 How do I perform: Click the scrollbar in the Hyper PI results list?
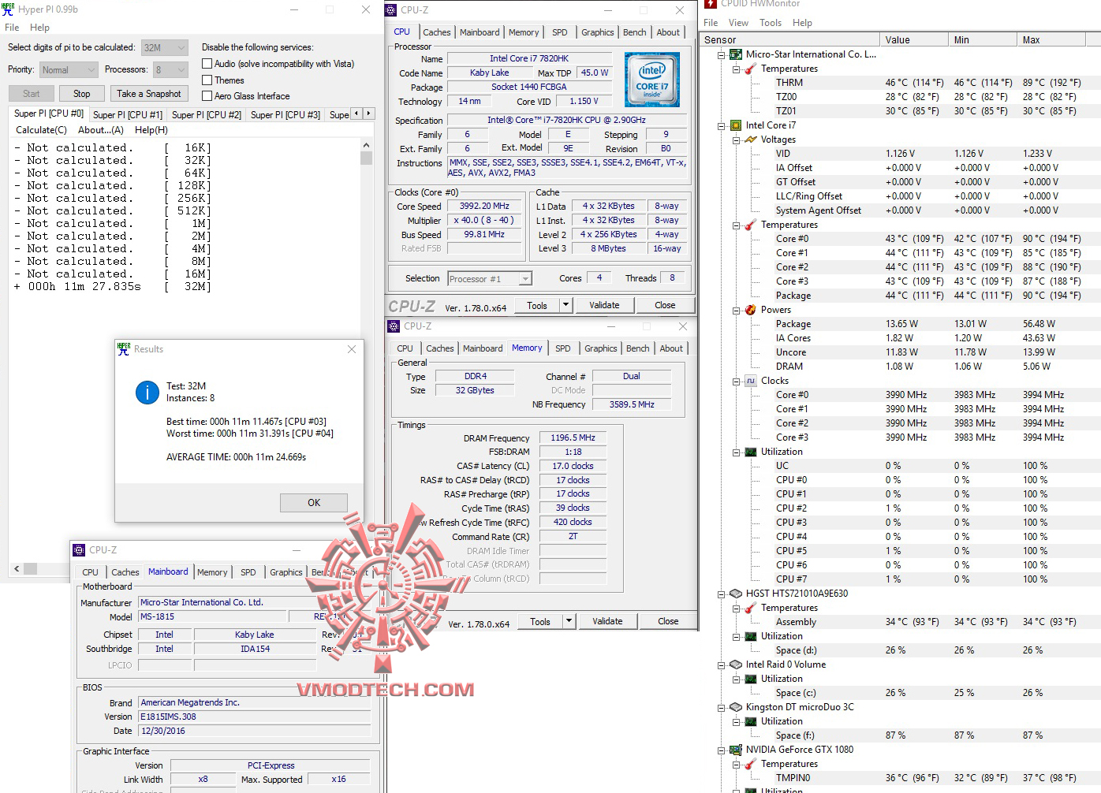[x=366, y=158]
